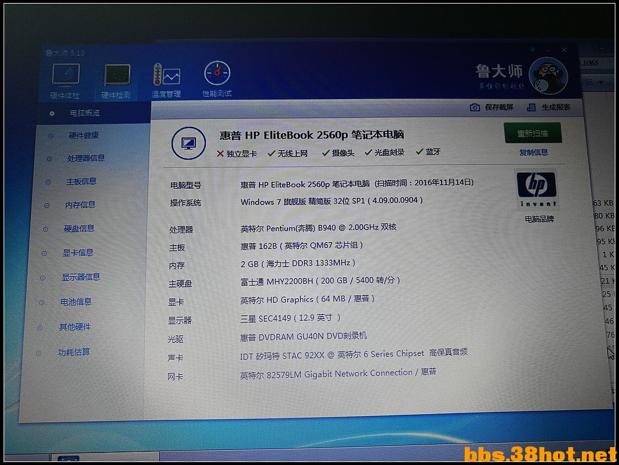
Task: Click the Windows 7 旗舰版 operating system value
Action: (x=332, y=201)
